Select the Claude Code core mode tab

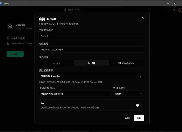coord(126,63)
